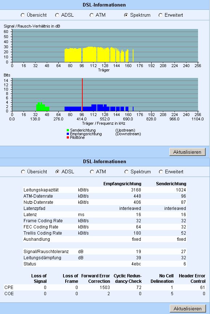
Task: Click the 'Forward Error Correction' column header
Action: (96, 278)
